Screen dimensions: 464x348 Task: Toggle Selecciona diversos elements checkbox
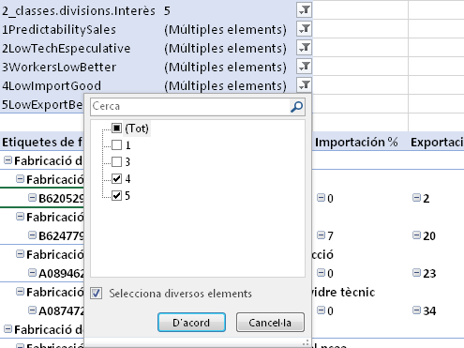pos(97,294)
